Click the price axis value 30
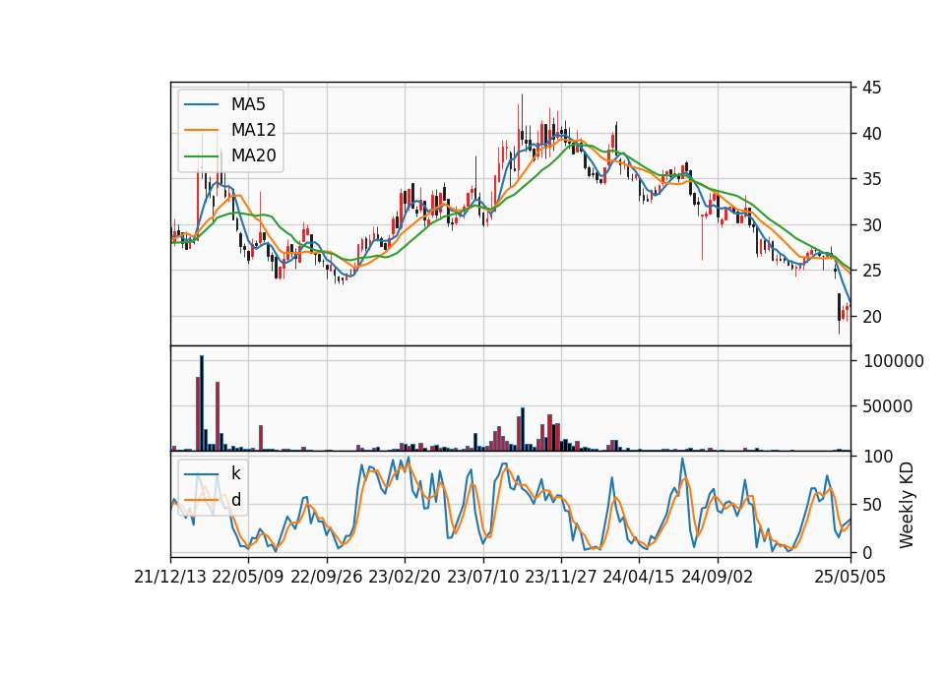The width and height of the screenshot is (945, 679). 871,225
